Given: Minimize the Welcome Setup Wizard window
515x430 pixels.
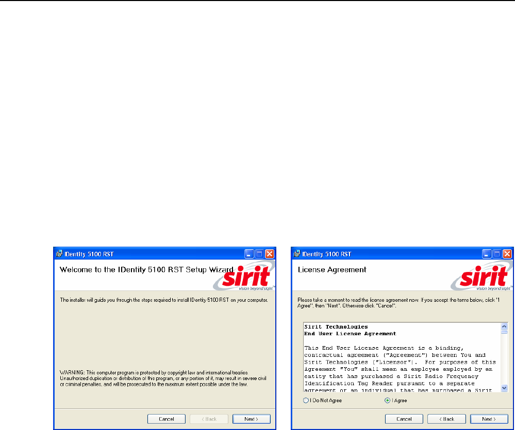Looking at the screenshot, I should tap(249, 254).
